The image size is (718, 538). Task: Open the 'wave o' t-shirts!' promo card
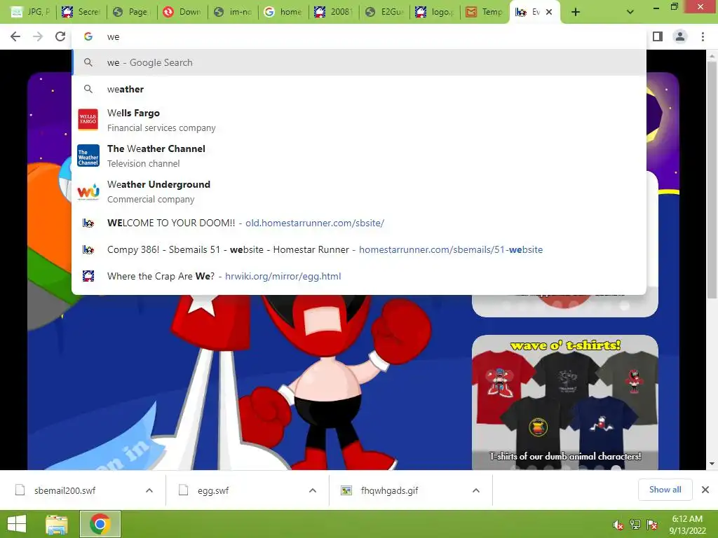click(565, 402)
